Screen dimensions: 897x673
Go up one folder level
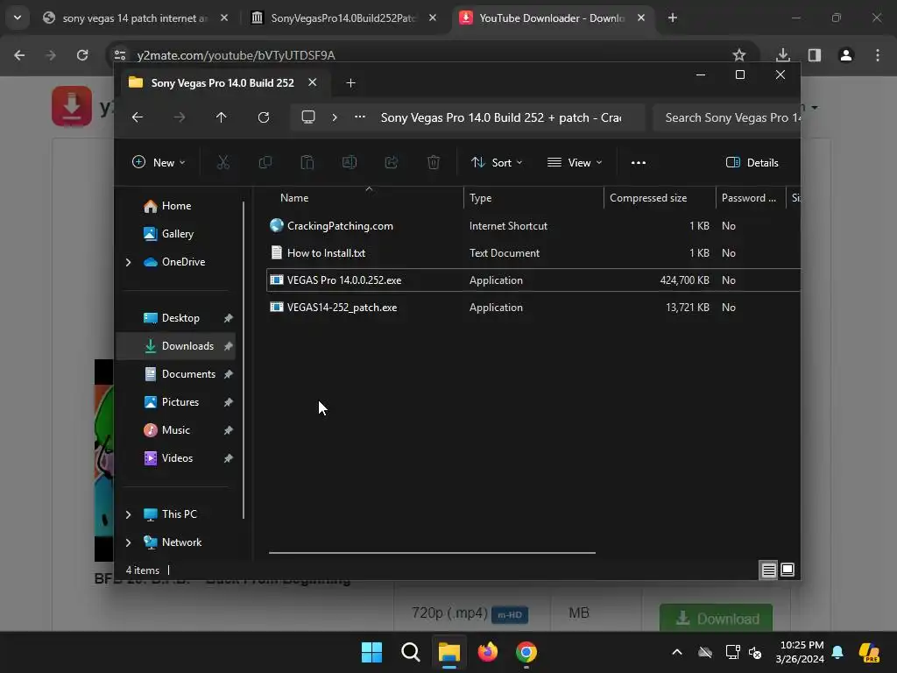[222, 117]
